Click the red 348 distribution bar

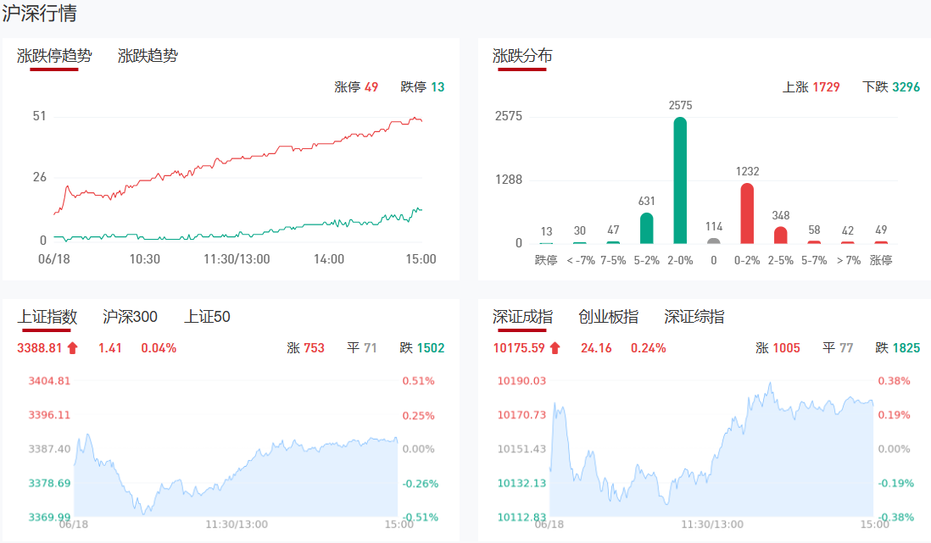coord(781,235)
